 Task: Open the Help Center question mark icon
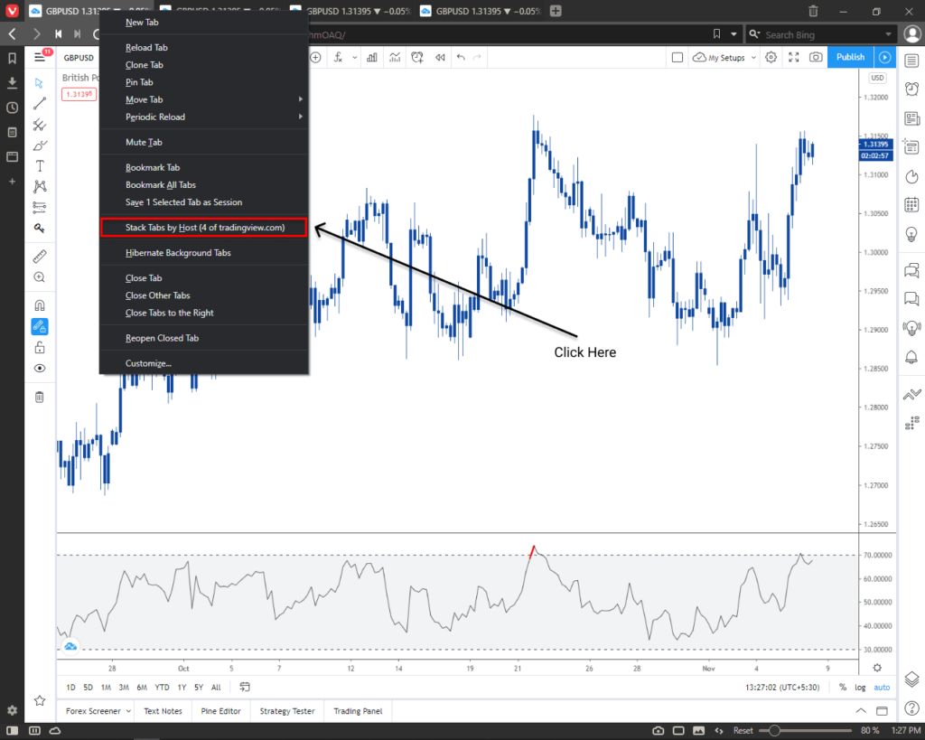911,708
